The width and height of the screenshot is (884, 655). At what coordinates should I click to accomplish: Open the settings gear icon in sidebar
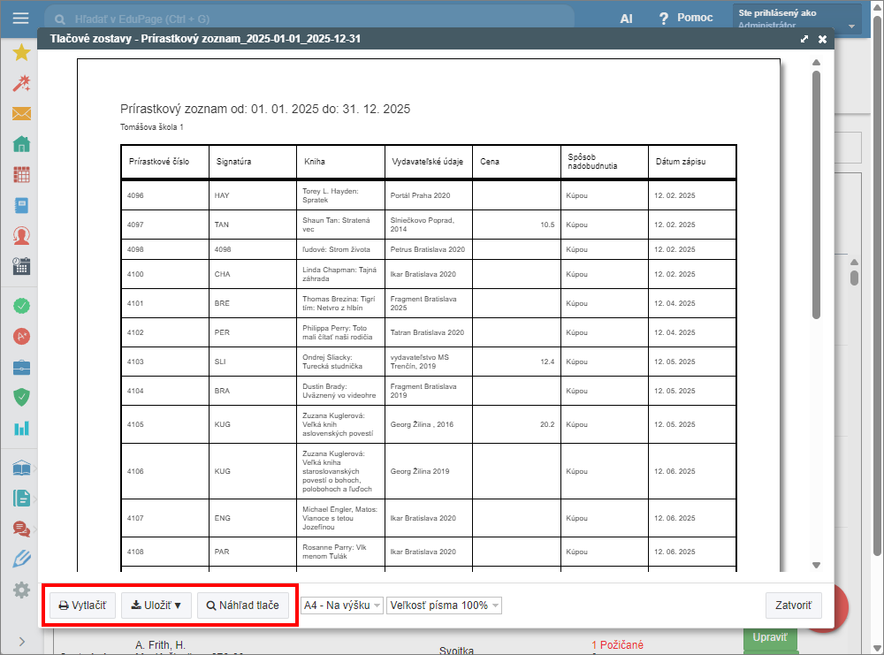[21, 590]
